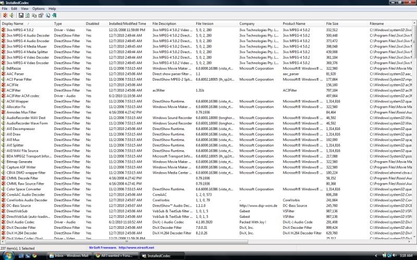Open the Edit menu
The height and width of the screenshot is (260, 417).
click(14, 9)
